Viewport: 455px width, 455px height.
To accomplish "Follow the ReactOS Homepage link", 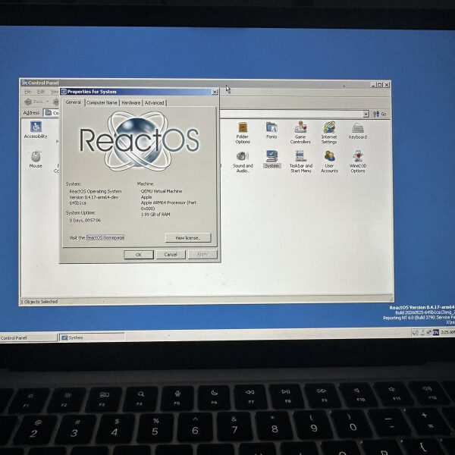I will coord(105,237).
